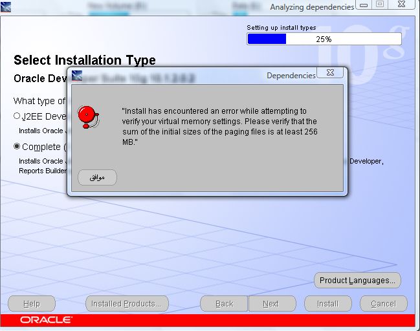The height and width of the screenshot is (331, 420).
Task: Close the Dependencies error dialog
Action: 330,73
